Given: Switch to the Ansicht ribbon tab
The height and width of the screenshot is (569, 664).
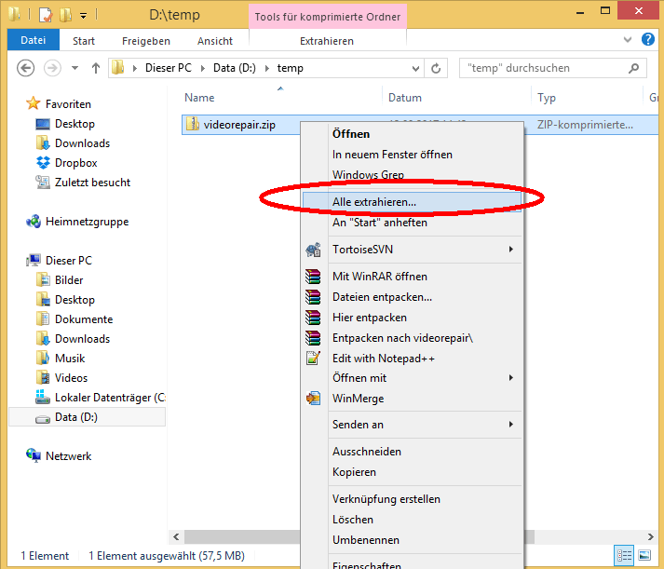Looking at the screenshot, I should [x=215, y=41].
